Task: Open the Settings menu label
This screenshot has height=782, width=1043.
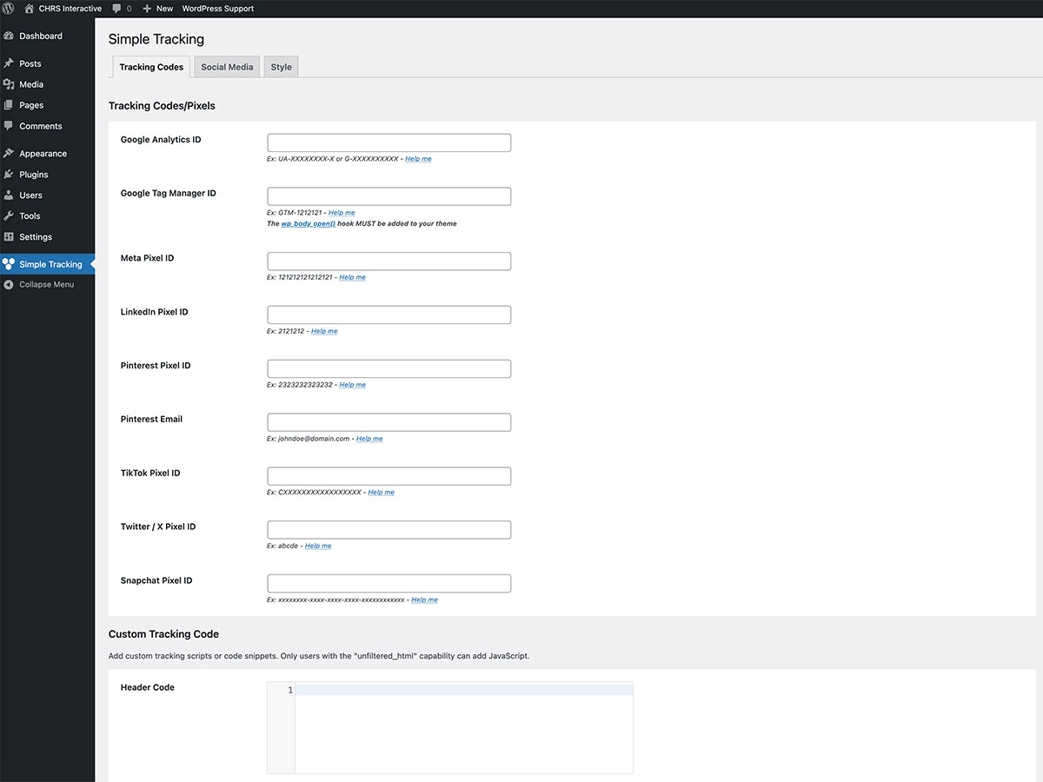Action: pos(36,237)
